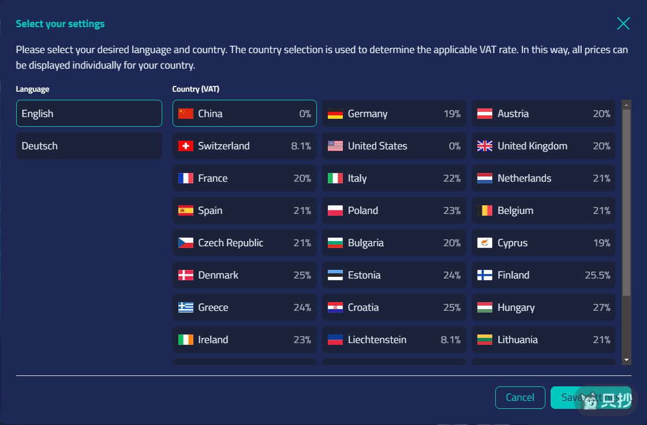647x425 pixels.
Task: Click the Poland flag icon
Action: [x=335, y=210]
